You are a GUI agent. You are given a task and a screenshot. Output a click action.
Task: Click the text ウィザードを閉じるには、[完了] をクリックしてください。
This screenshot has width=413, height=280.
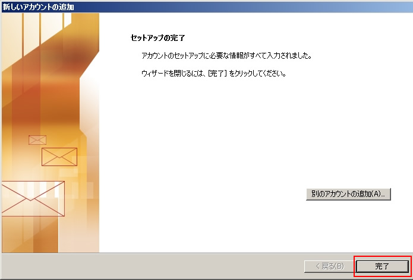pos(214,73)
